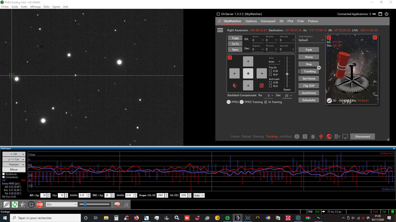Expand the Park Positions Default dropdown

311,40
